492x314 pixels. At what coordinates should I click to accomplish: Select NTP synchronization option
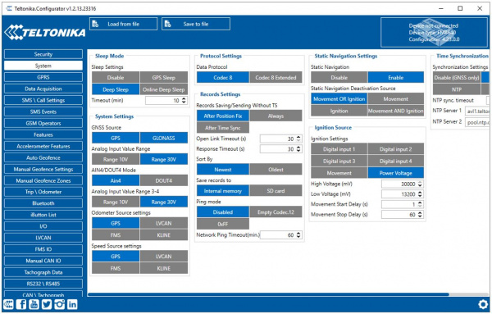(457, 89)
